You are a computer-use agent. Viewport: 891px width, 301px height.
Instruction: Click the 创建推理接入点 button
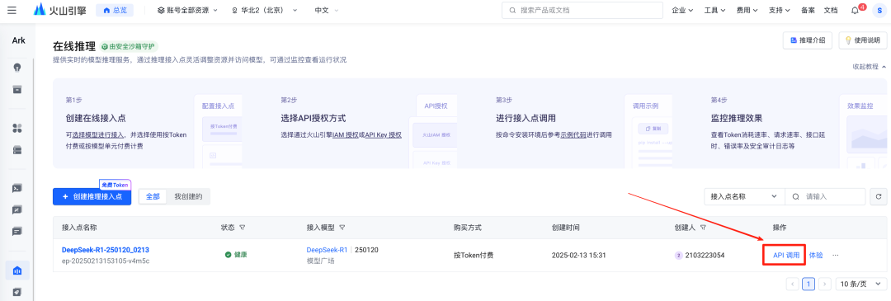point(92,196)
